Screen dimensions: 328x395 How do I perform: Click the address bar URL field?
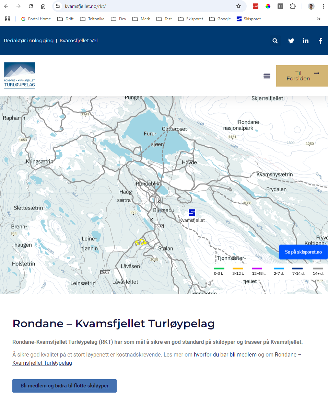point(149,6)
